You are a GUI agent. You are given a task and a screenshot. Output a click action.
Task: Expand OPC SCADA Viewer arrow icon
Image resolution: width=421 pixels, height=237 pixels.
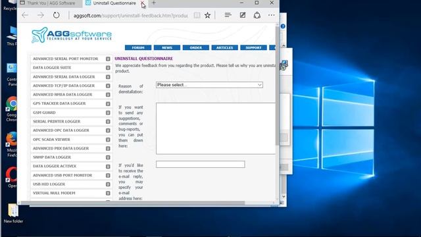tap(108, 140)
